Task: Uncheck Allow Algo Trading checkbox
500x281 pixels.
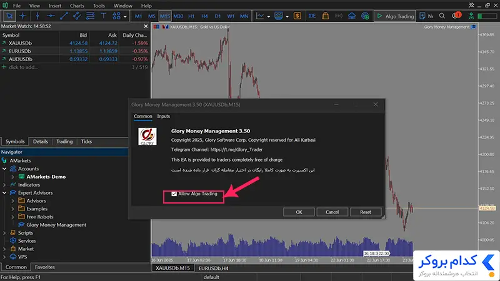Action: pyautogui.click(x=174, y=194)
